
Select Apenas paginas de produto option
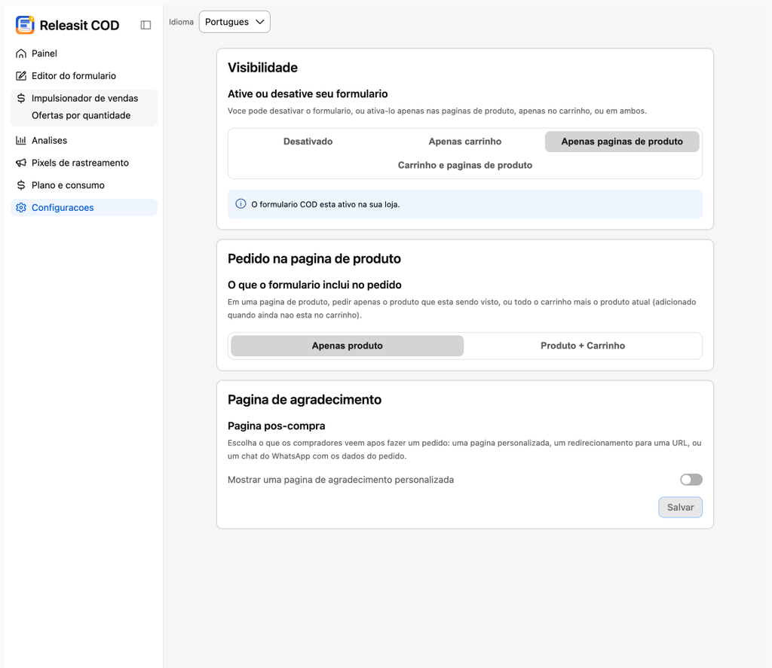click(x=622, y=141)
